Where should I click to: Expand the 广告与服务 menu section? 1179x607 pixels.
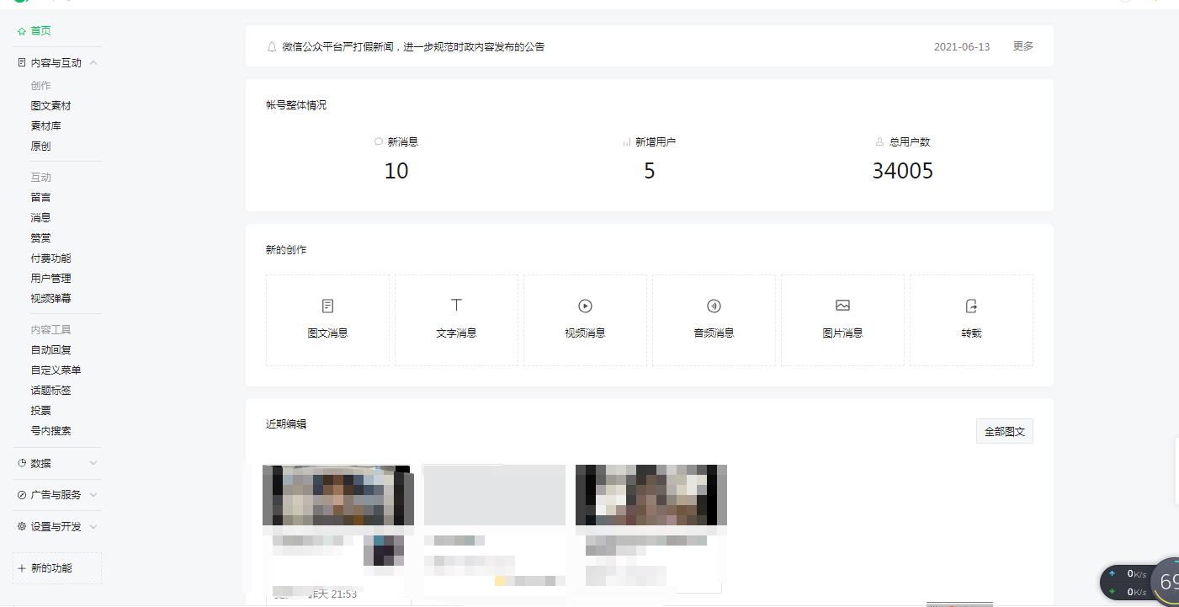coord(93,495)
